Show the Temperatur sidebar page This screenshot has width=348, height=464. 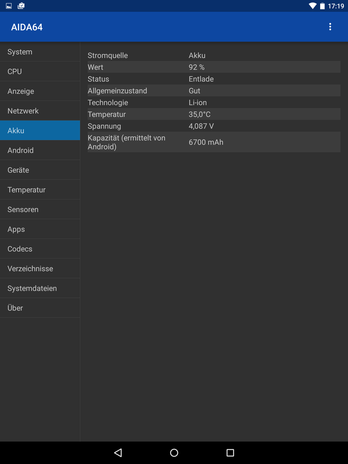click(x=40, y=190)
